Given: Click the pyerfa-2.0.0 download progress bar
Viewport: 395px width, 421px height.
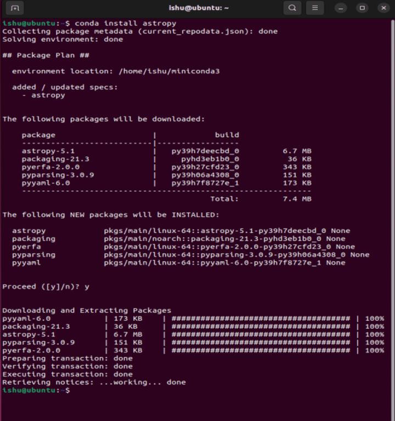Looking at the screenshot, I should [261, 351].
